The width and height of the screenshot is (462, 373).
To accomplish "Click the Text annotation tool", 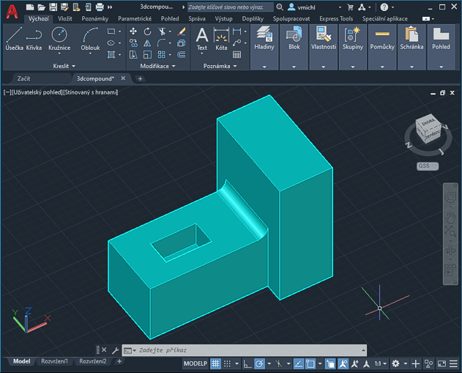I will point(202,38).
